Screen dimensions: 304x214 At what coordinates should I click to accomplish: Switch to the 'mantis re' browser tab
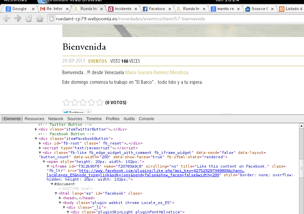pos(225,9)
